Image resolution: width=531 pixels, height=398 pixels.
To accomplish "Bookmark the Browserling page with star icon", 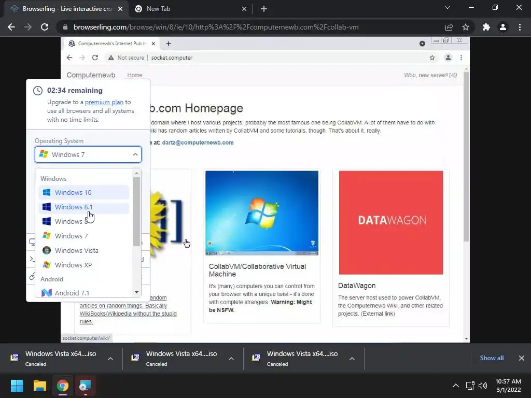I will (466, 27).
